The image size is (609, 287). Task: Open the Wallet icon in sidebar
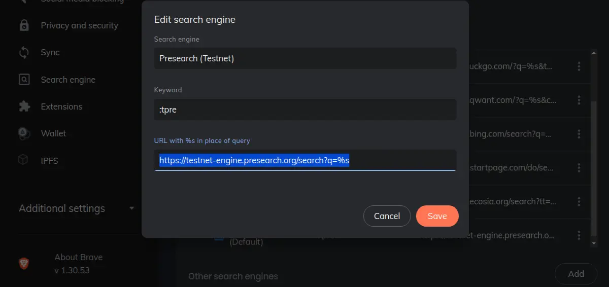click(24, 133)
